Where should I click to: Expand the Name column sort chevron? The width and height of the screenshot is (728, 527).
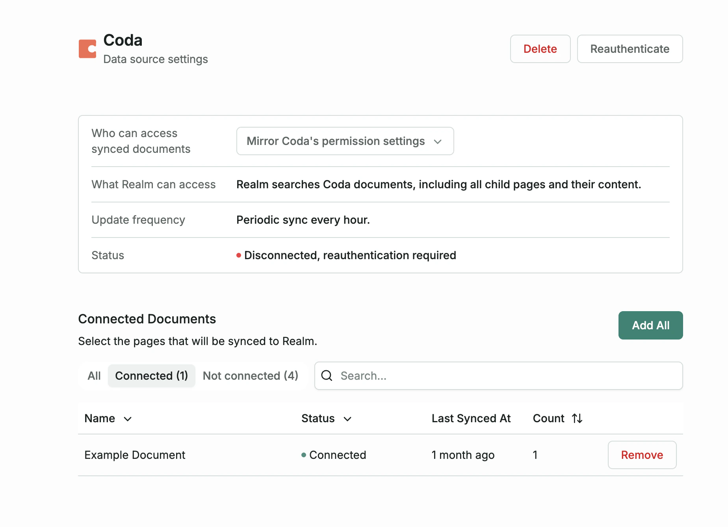(x=128, y=419)
